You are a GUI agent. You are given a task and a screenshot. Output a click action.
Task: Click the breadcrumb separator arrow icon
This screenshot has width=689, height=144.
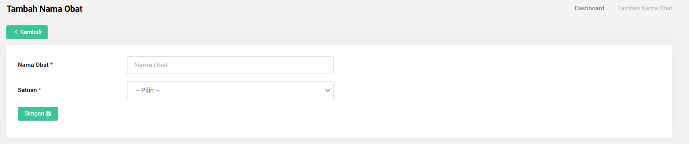click(611, 8)
